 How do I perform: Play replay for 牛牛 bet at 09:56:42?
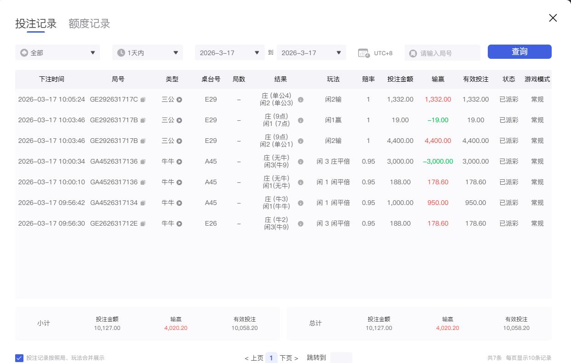point(179,203)
